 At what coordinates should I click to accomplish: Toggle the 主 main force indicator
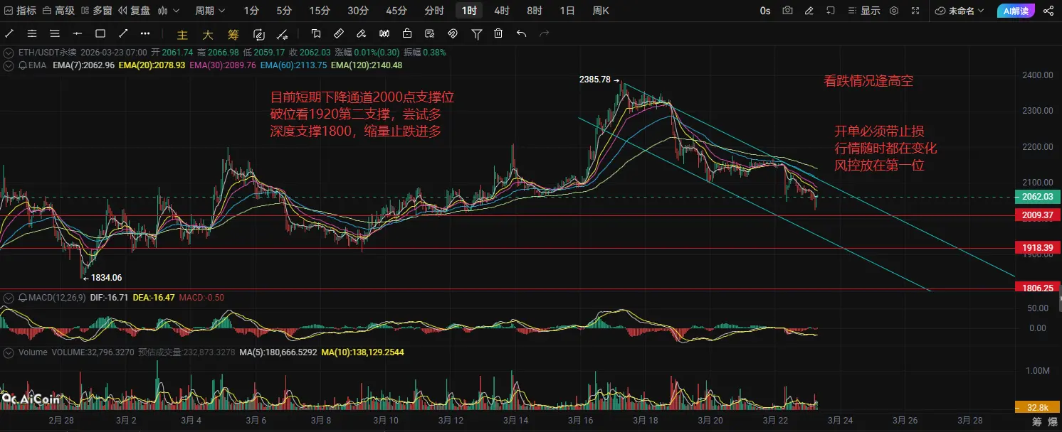click(x=182, y=34)
